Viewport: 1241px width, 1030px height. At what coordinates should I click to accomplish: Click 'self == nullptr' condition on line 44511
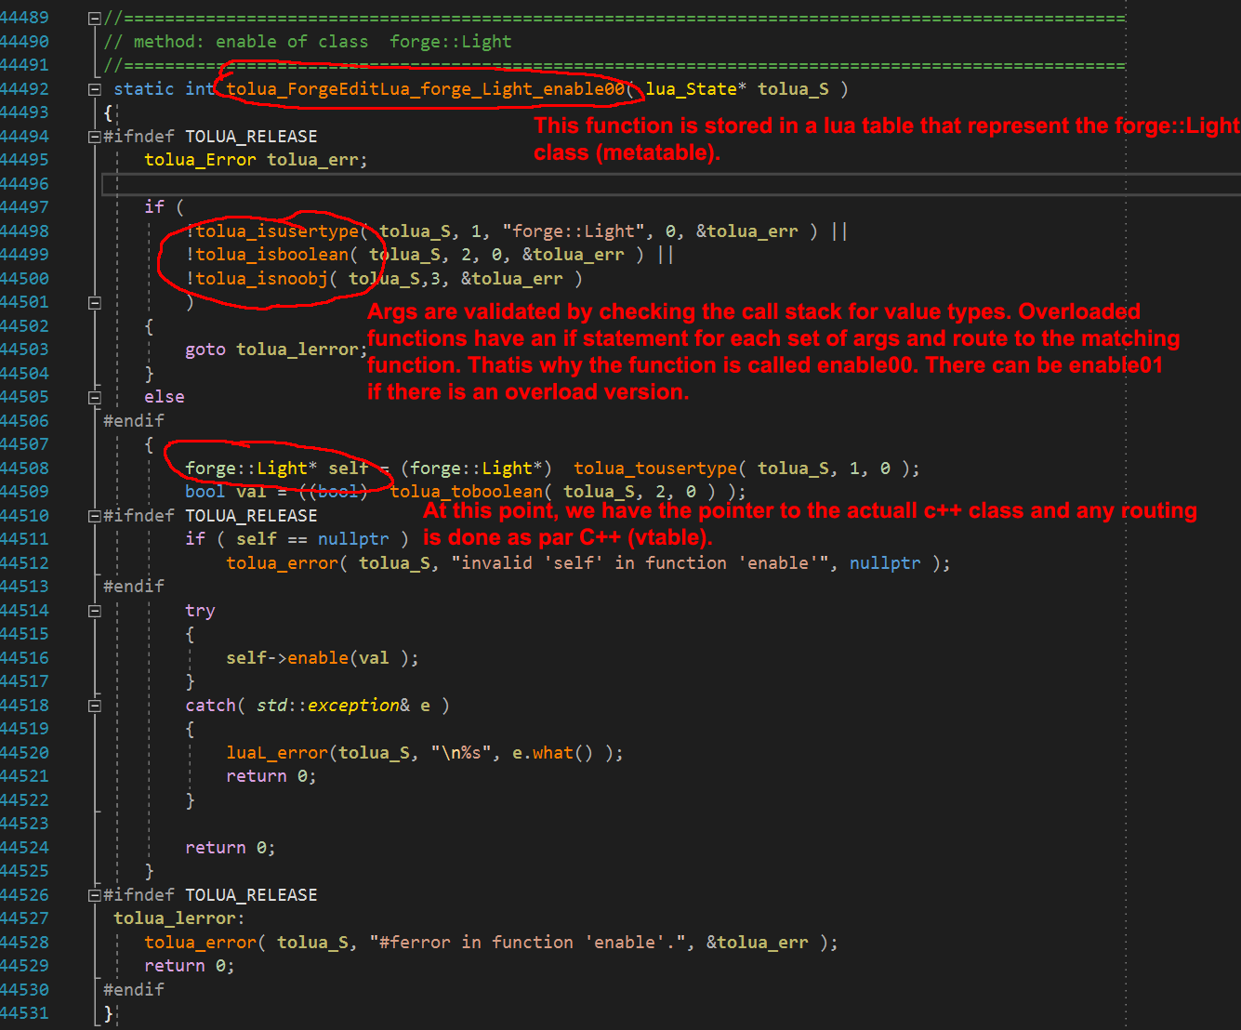pos(312,539)
